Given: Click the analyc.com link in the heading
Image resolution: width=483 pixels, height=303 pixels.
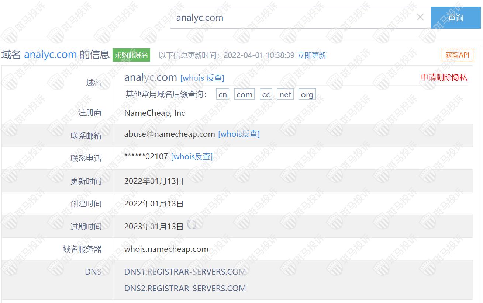Looking at the screenshot, I should coord(51,55).
